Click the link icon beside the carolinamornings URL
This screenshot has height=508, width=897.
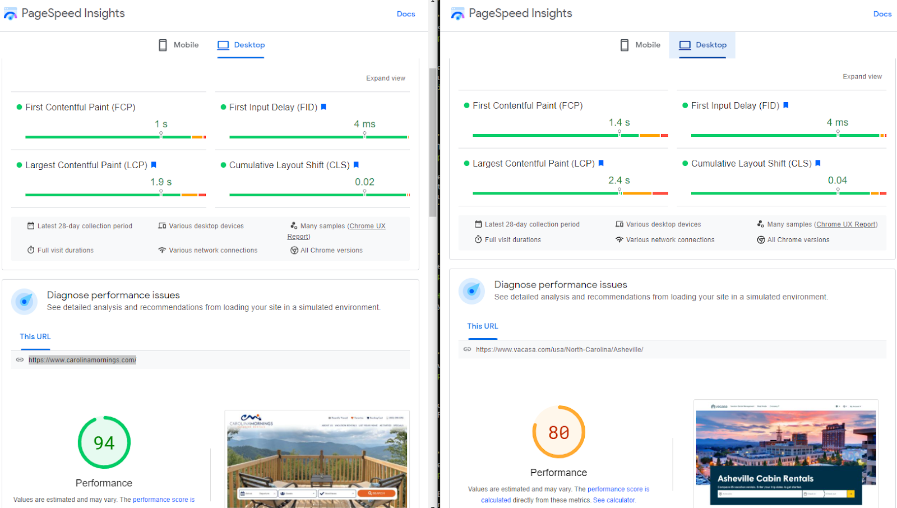tap(20, 360)
